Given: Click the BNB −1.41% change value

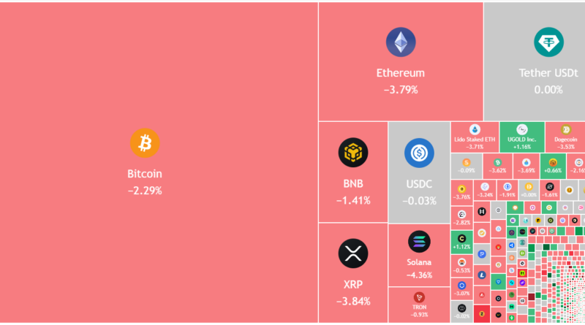Looking at the screenshot, I should pyautogui.click(x=352, y=200).
